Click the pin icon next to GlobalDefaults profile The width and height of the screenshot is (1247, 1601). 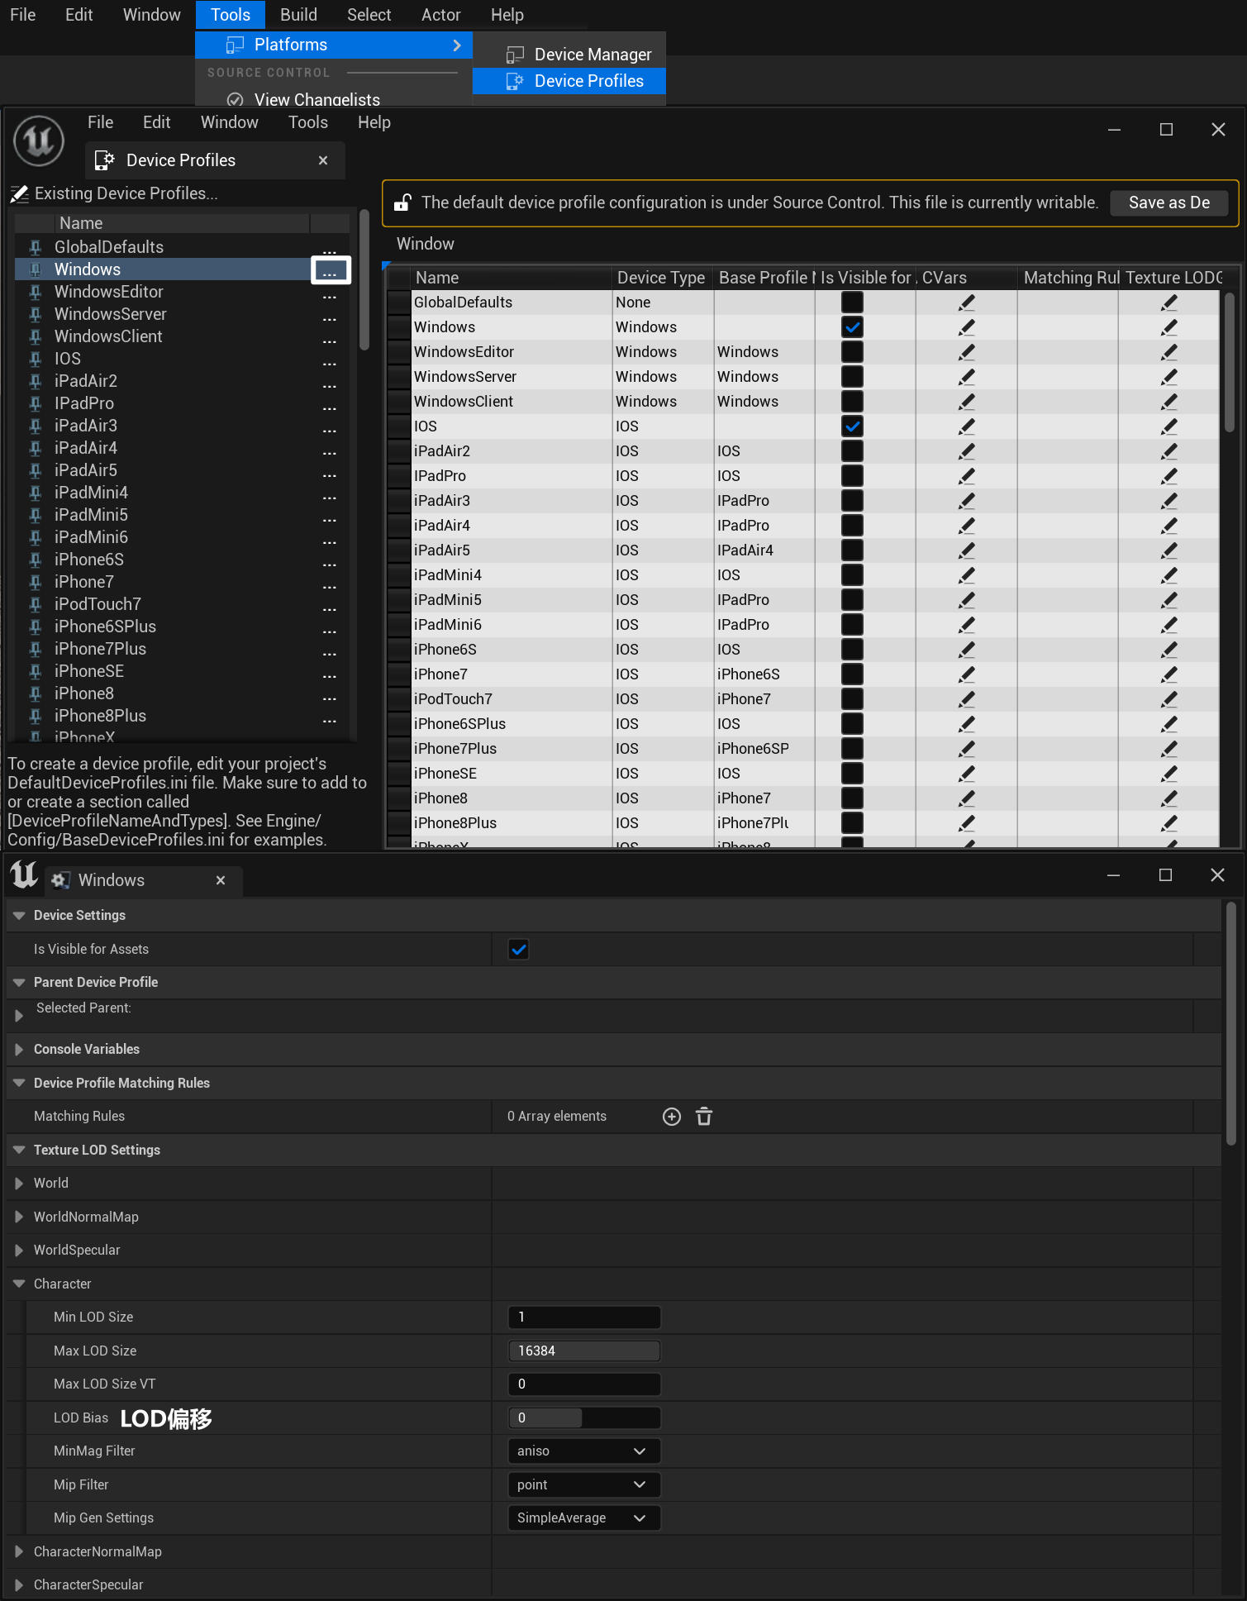[36, 247]
